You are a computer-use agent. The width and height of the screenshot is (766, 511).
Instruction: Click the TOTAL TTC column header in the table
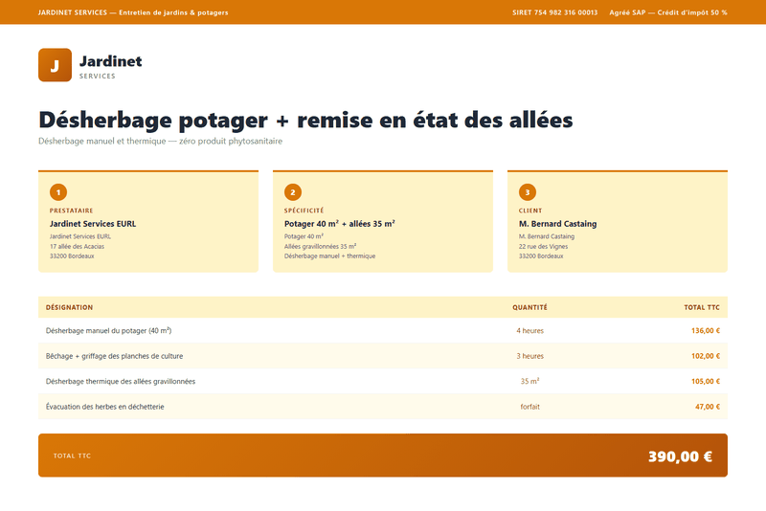coord(702,307)
